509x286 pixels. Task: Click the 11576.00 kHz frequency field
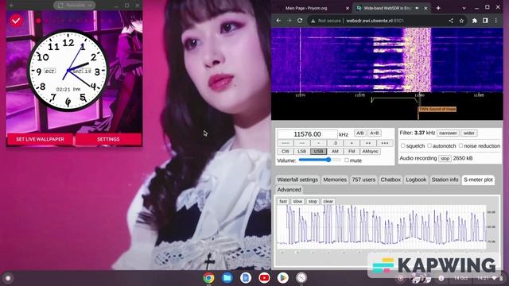coord(307,134)
